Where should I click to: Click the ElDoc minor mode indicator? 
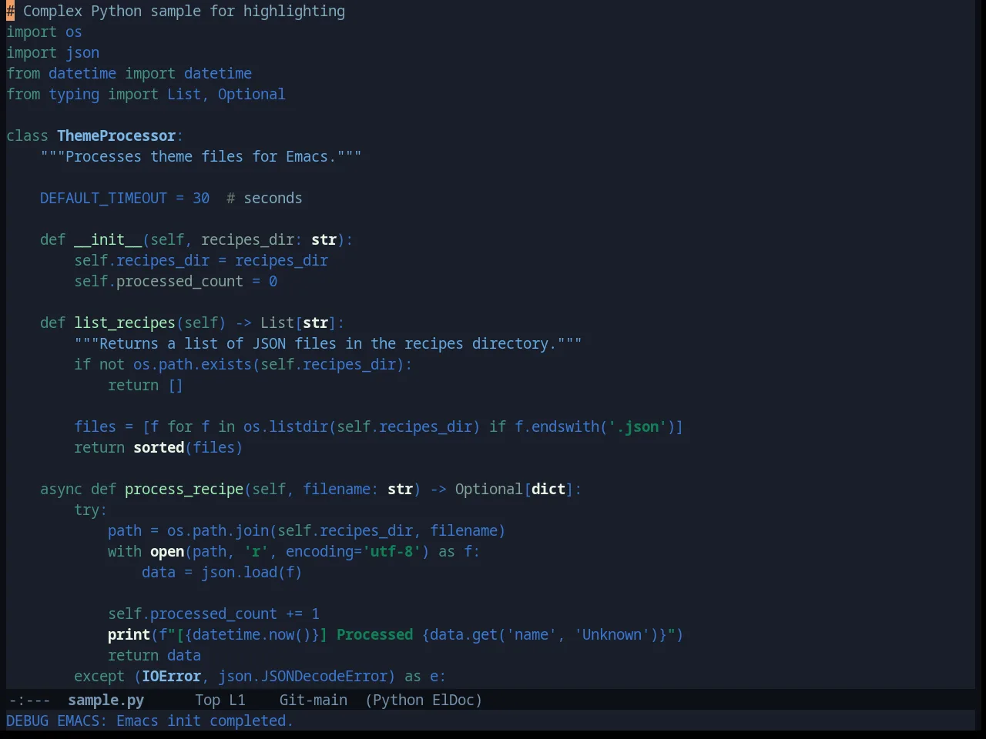coord(457,700)
